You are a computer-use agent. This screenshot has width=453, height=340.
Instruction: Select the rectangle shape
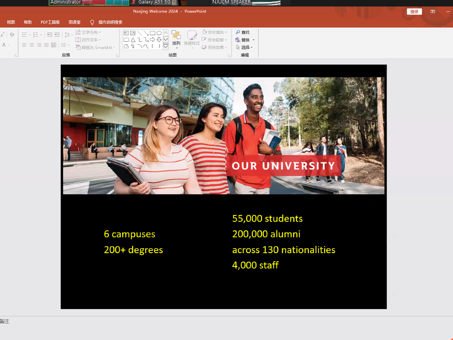(x=153, y=33)
